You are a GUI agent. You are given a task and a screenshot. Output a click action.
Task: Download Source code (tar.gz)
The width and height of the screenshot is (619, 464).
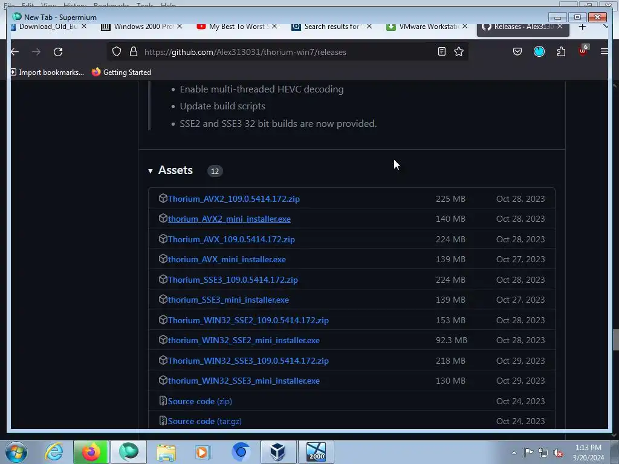coord(204,421)
